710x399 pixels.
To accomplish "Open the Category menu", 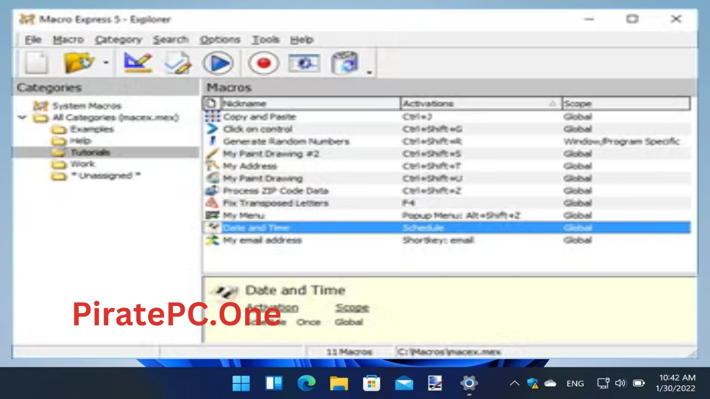I will point(118,39).
